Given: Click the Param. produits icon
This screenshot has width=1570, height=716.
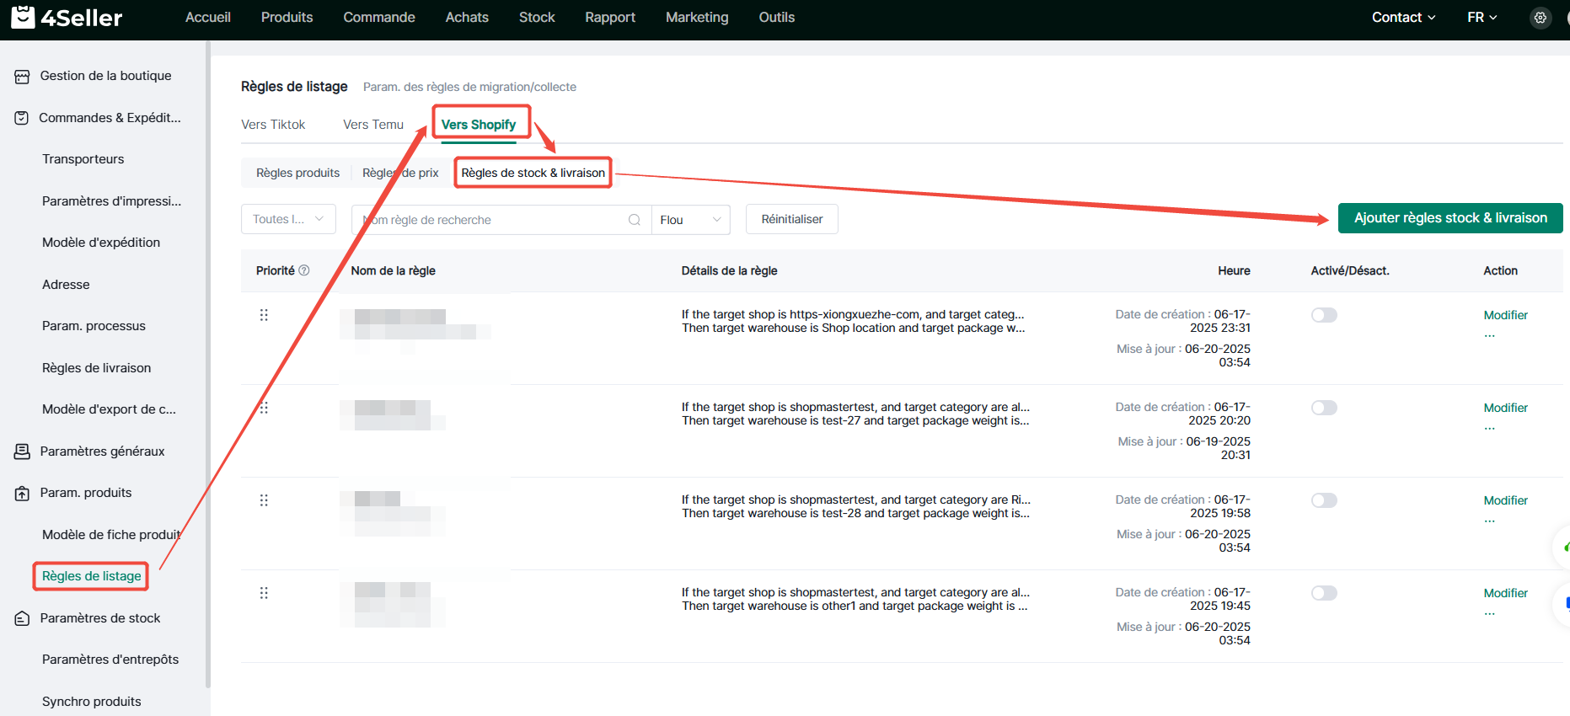Looking at the screenshot, I should [x=22, y=493].
